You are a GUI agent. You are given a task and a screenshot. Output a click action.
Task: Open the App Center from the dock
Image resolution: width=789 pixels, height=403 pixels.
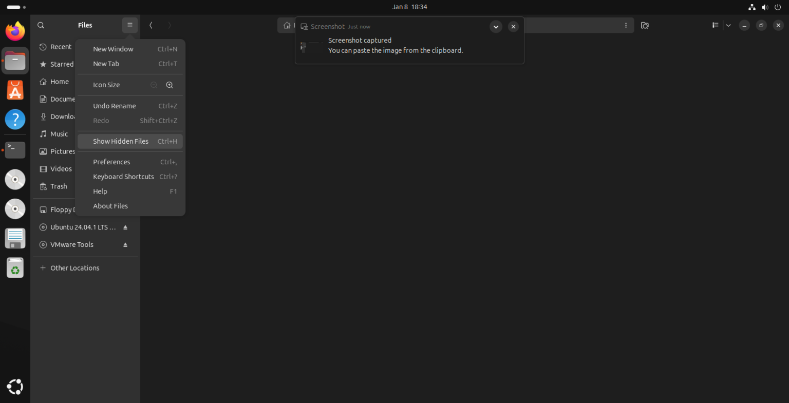click(15, 90)
